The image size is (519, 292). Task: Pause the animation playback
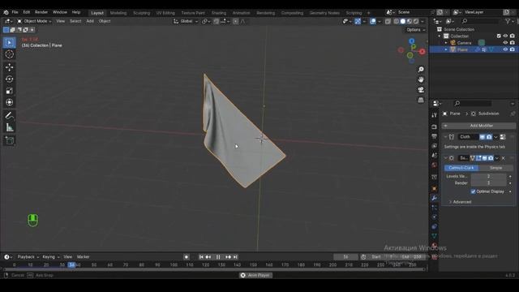[x=218, y=257]
